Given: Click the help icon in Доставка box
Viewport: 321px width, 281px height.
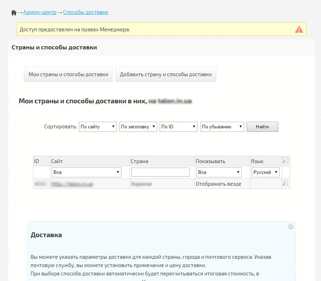Looking at the screenshot, I should (291, 226).
